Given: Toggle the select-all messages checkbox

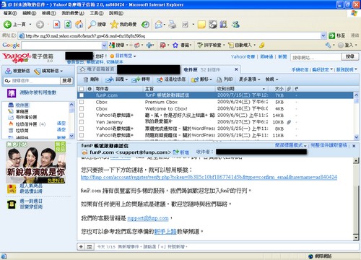Looking at the screenshot, I should coord(82,89).
